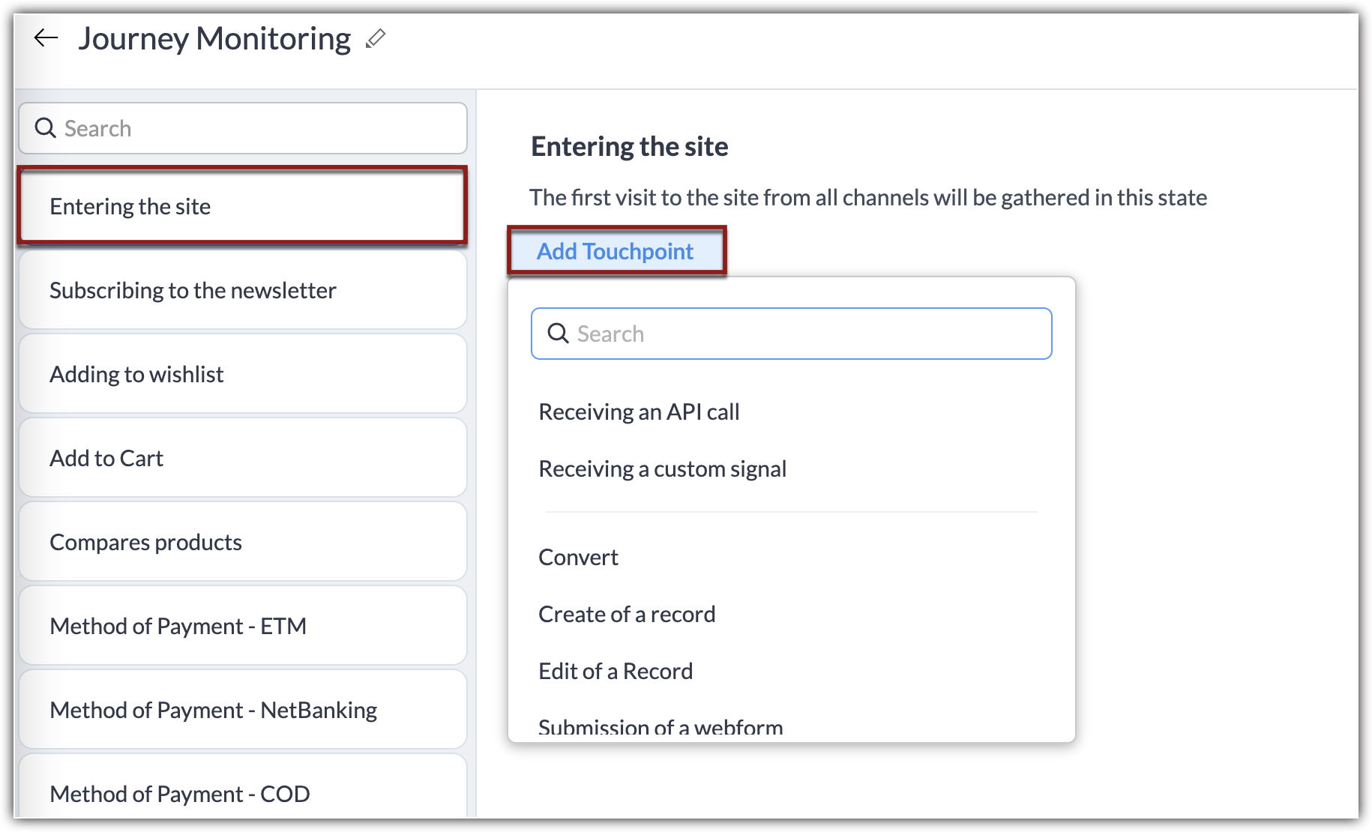Click the magnifier icon in sidebar search
Screen dimensions: 1372x832
pyautogui.click(x=46, y=128)
